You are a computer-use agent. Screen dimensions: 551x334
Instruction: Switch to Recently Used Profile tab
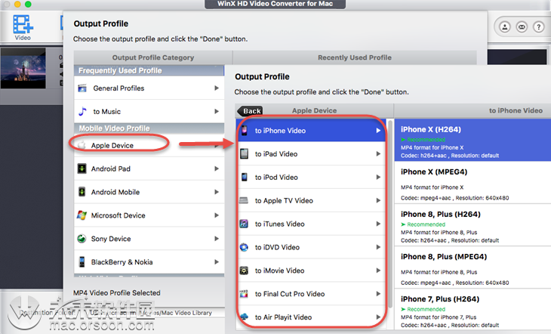(355, 57)
